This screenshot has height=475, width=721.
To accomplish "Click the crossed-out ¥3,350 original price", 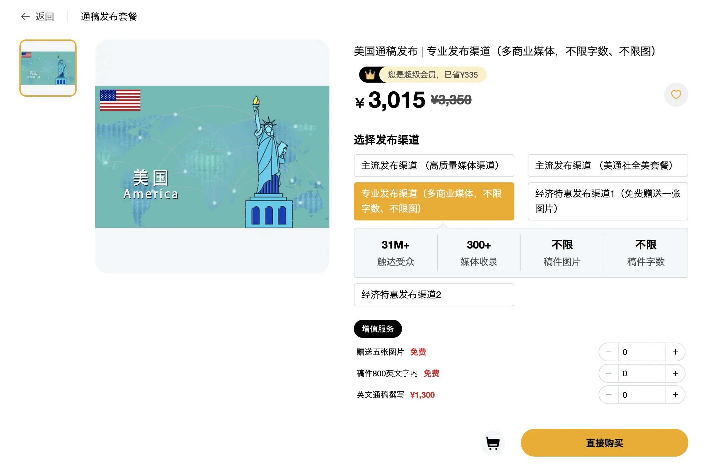I will click(x=451, y=100).
